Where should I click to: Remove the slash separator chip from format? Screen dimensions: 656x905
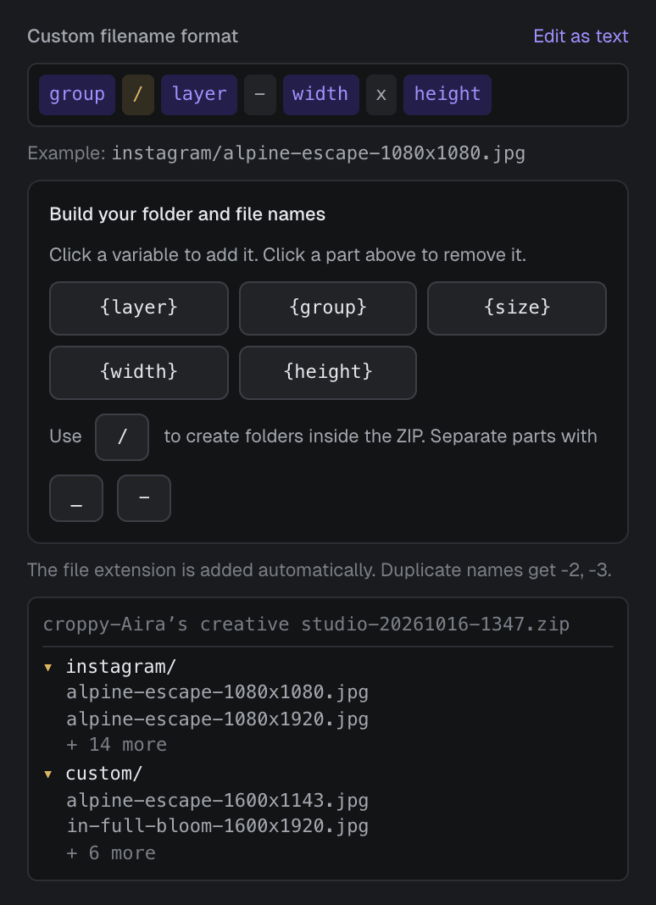point(138,95)
